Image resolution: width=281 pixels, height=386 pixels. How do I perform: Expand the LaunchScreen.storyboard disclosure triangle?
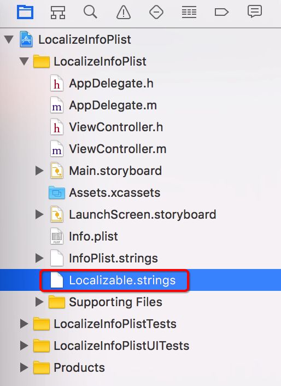click(39, 214)
